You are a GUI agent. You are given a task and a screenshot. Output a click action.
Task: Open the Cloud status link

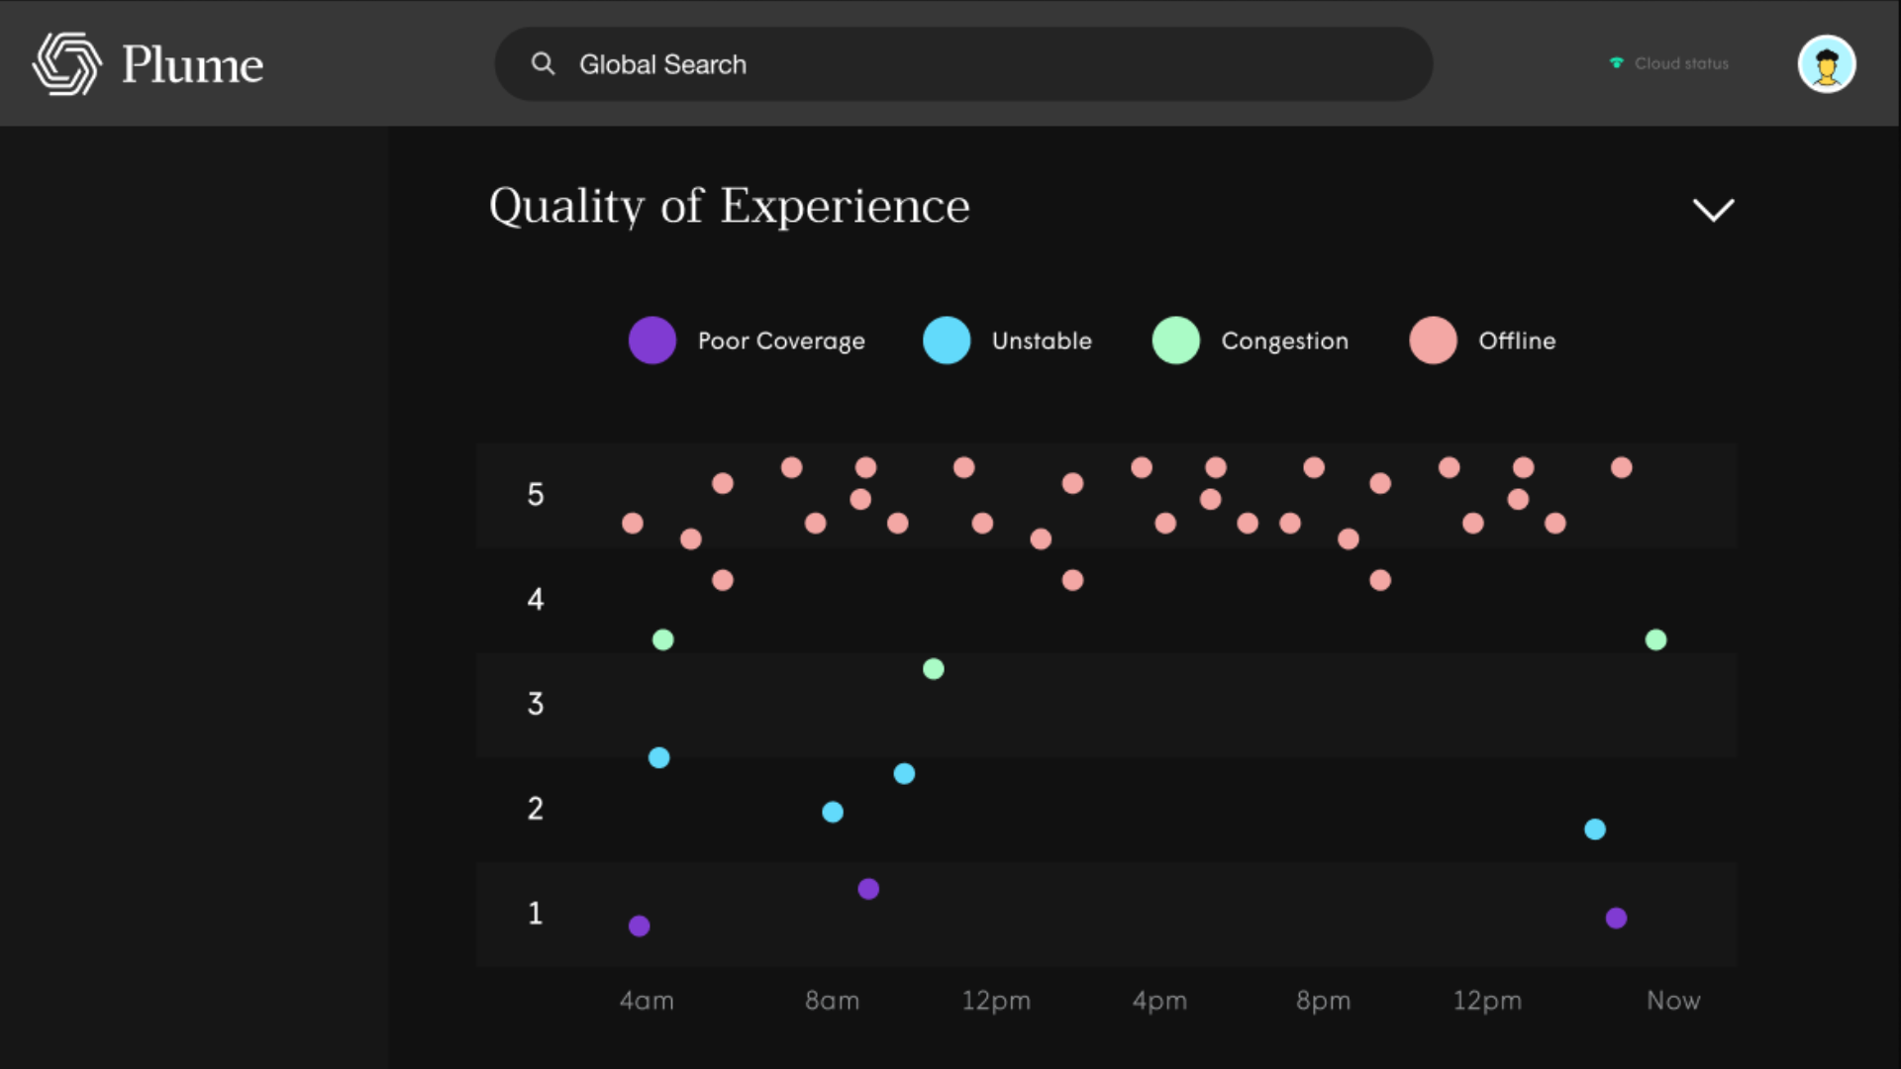tap(1680, 63)
